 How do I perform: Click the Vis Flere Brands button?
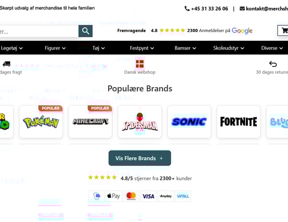140,158
